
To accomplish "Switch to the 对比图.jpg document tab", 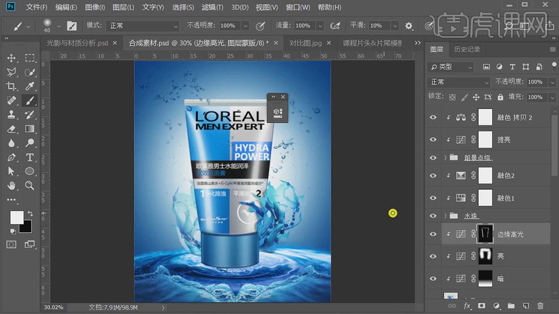I will [305, 43].
